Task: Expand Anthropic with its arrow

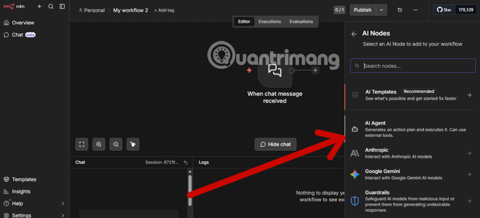Action: pos(469,153)
